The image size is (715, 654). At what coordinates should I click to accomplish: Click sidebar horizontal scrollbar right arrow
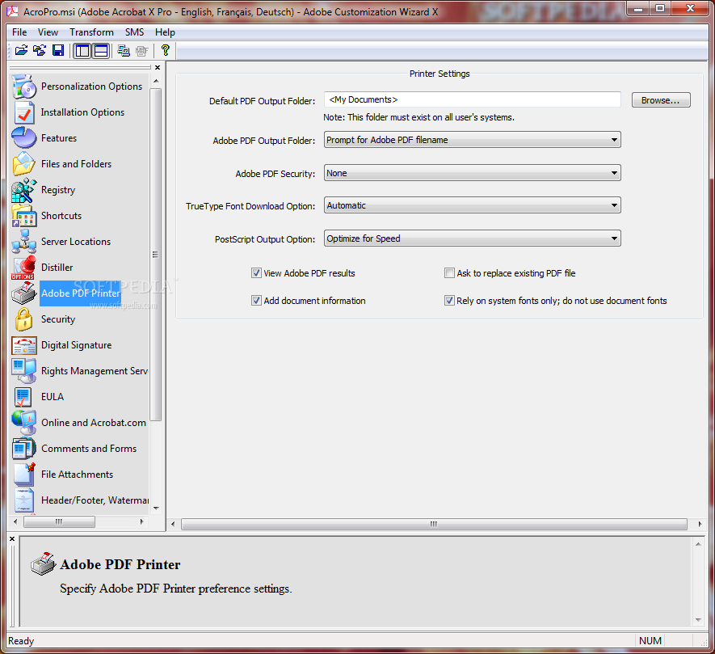[142, 521]
